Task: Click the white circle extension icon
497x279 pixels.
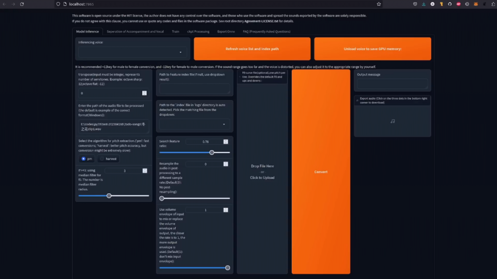Action: (x=432, y=4)
